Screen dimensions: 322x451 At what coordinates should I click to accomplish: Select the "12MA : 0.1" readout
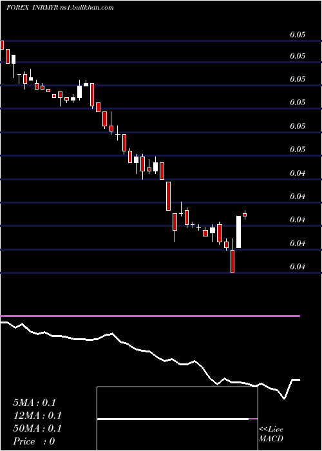coord(37,416)
